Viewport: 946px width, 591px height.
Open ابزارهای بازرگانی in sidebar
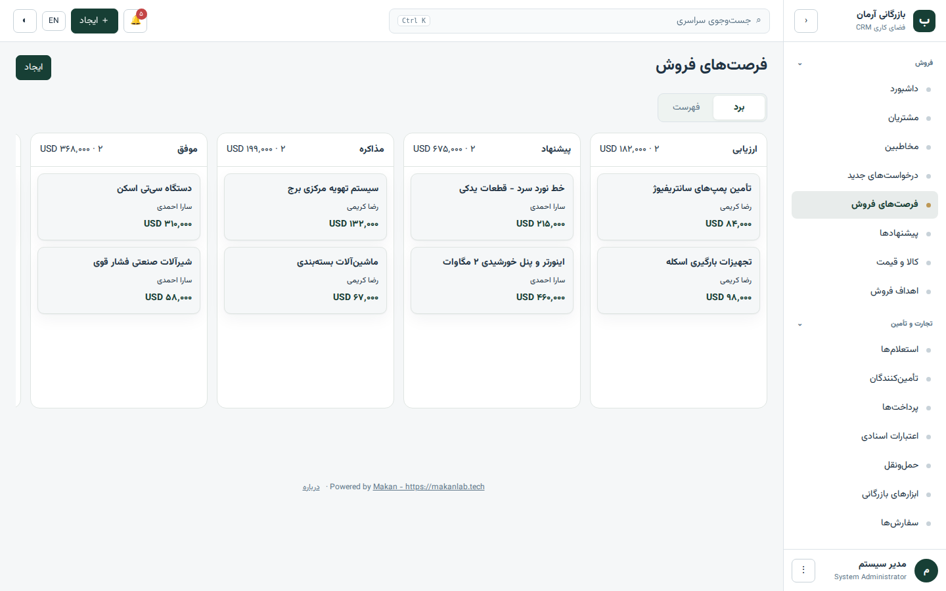(865, 494)
